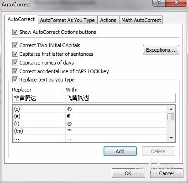Toggle Replace text as you type checkbox

[15, 80]
